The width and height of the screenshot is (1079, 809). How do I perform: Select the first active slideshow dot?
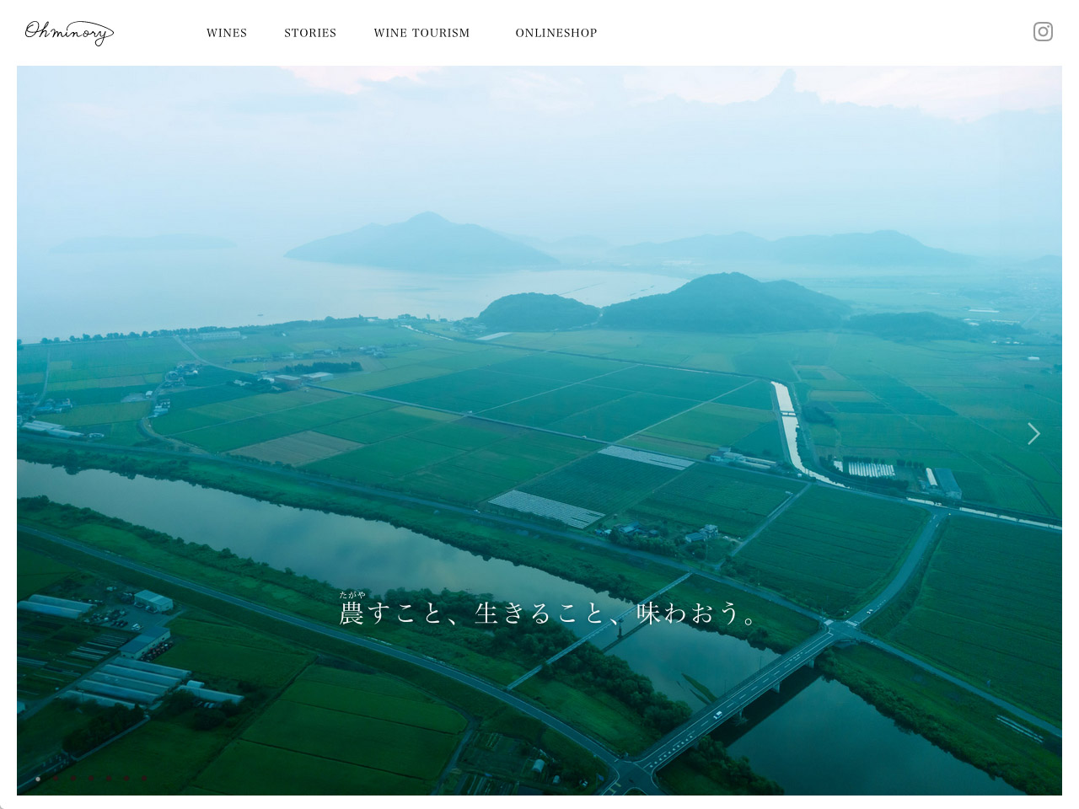[x=38, y=779]
